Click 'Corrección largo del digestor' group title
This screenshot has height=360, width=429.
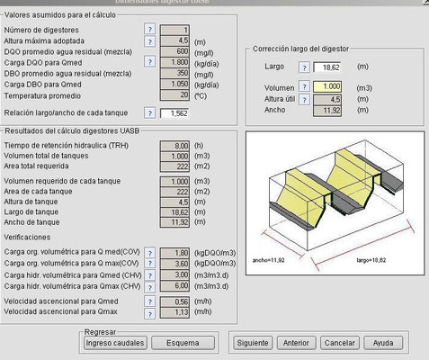pos(300,49)
